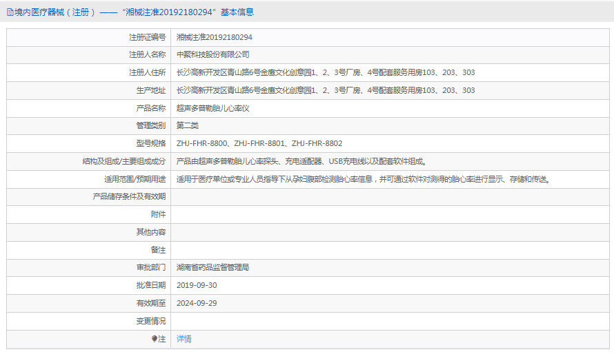This screenshot has height=354, width=614.
Task: Select the 注册人住所 address value
Action: (326, 73)
